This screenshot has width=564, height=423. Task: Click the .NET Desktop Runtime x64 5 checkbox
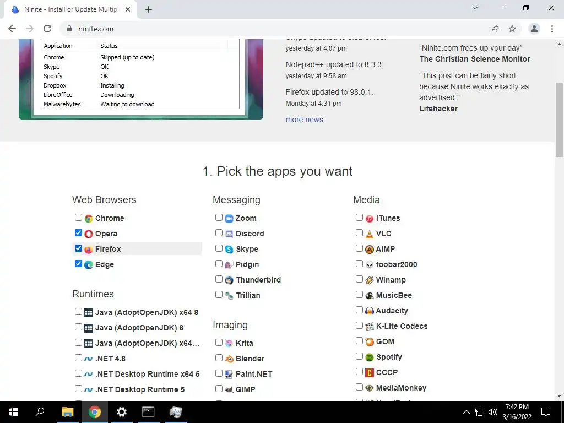78,373
